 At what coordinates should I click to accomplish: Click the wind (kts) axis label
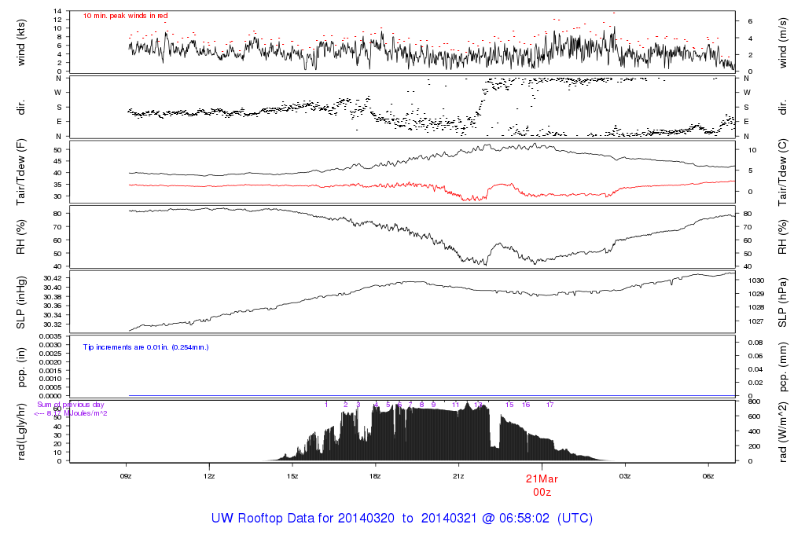click(21, 42)
